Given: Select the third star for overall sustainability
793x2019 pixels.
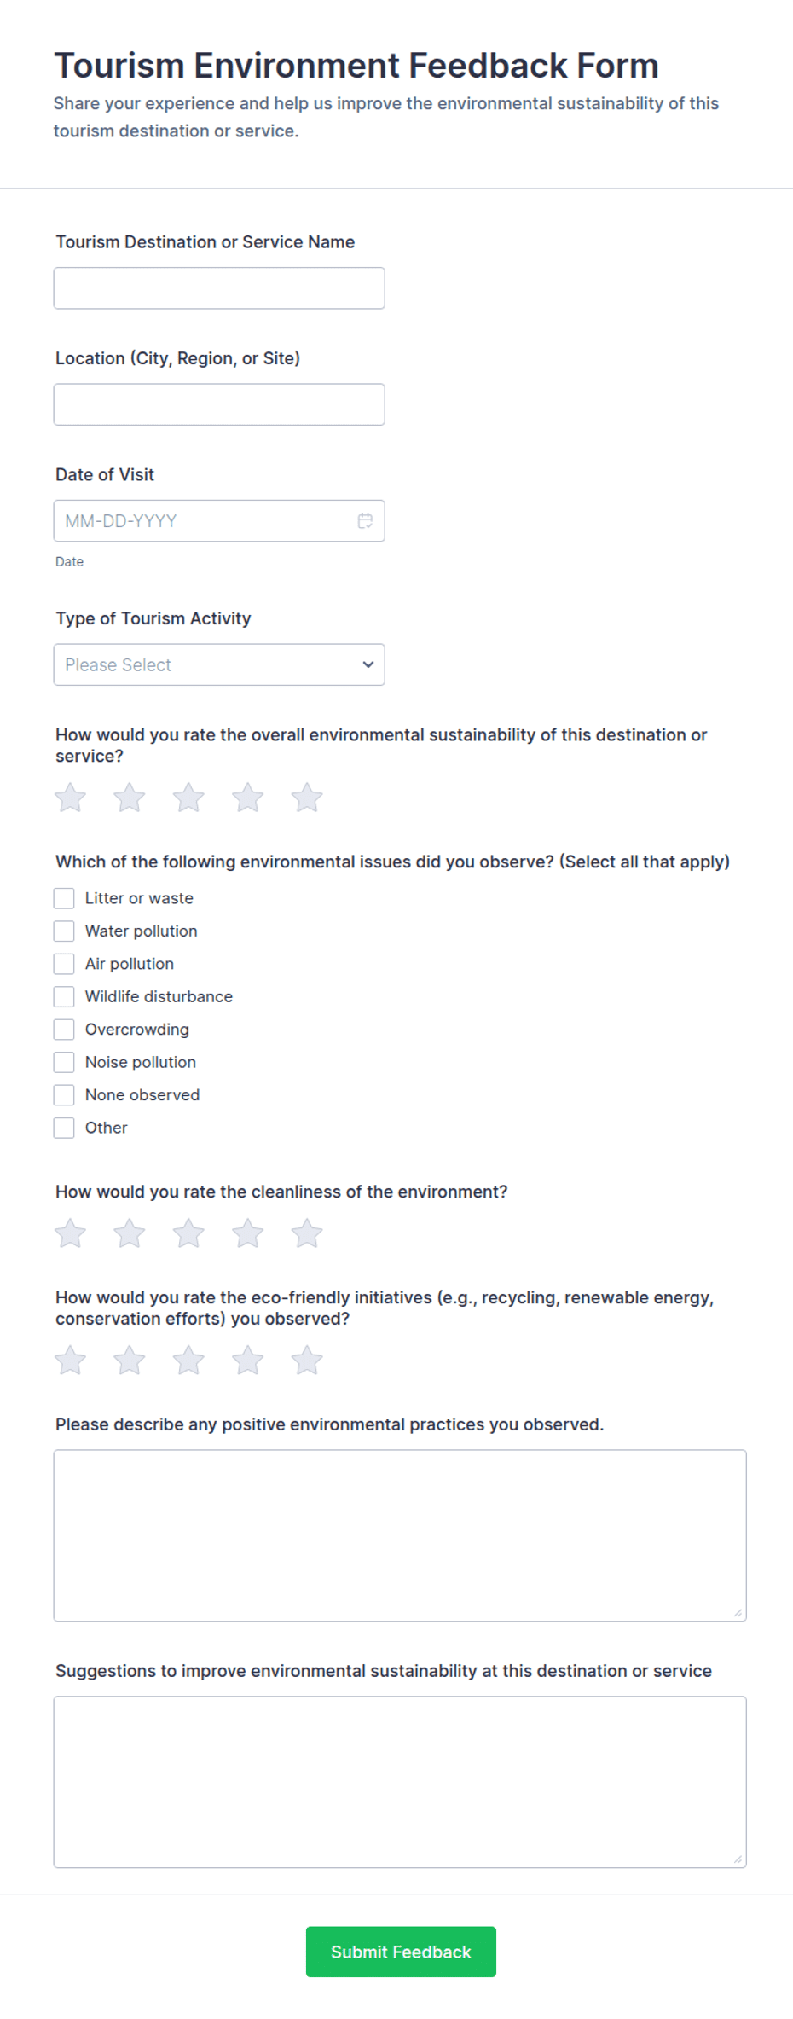Looking at the screenshot, I should 188,798.
